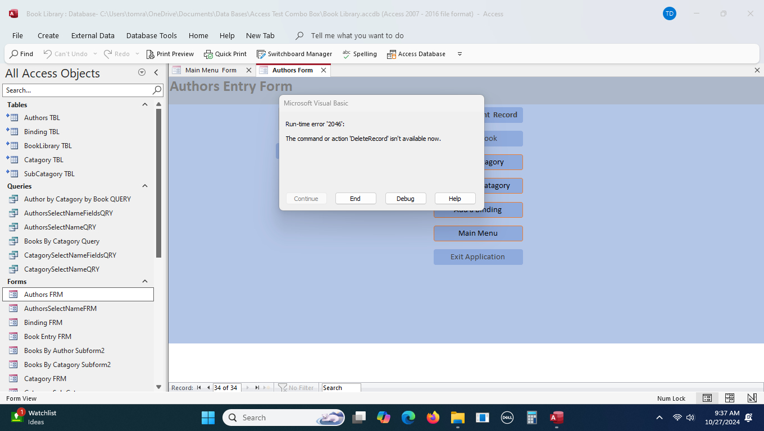This screenshot has width=764, height=431.
Task: Open the Help ribbon tab
Action: (227, 35)
